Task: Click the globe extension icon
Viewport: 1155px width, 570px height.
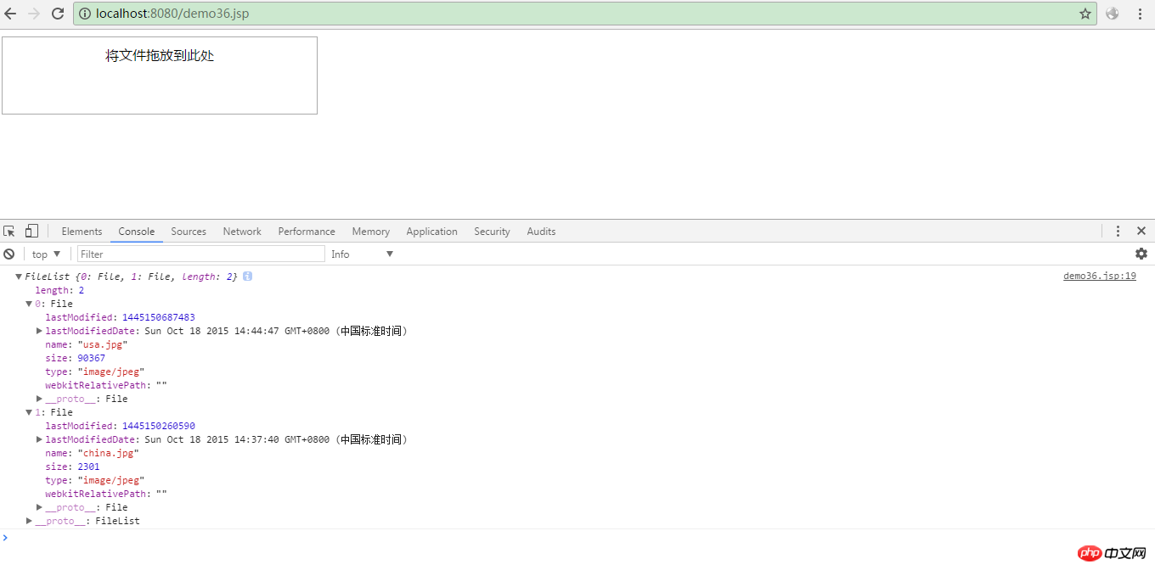Action: (1113, 14)
